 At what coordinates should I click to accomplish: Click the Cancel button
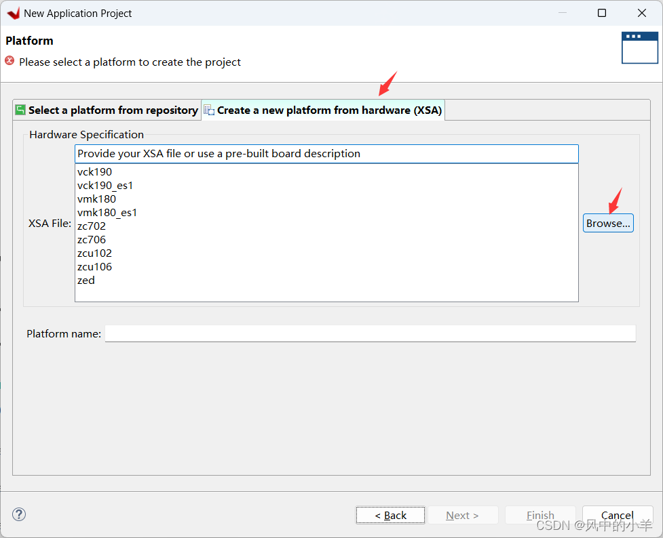tap(618, 515)
